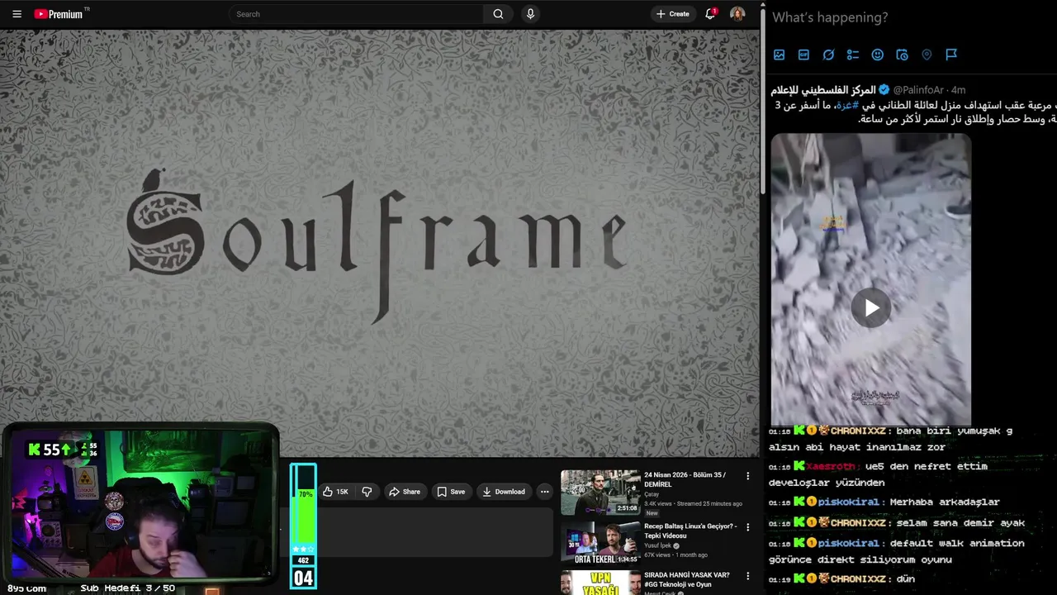Visit the Yusuf İpek channel name
The image size is (1057, 595).
(657, 545)
